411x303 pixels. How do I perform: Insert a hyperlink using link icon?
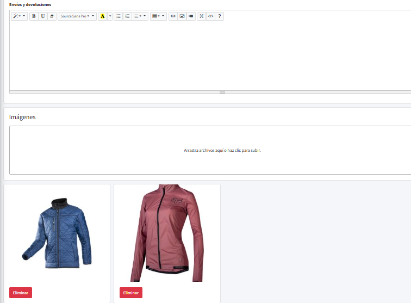(x=173, y=16)
